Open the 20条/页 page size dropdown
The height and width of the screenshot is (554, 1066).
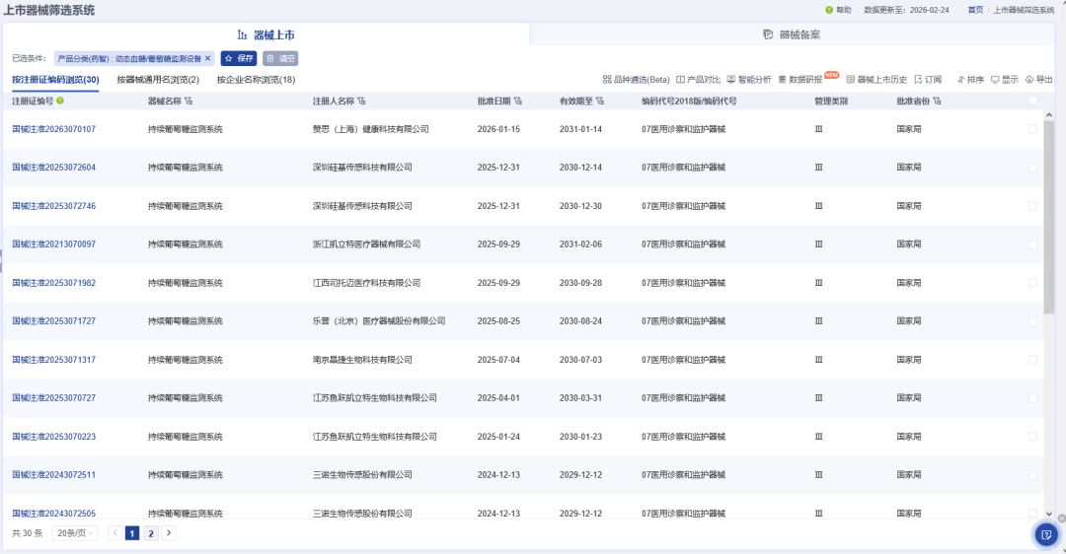(75, 533)
